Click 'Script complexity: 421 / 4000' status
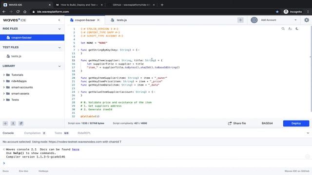The image size is (312, 175). tap(130, 123)
